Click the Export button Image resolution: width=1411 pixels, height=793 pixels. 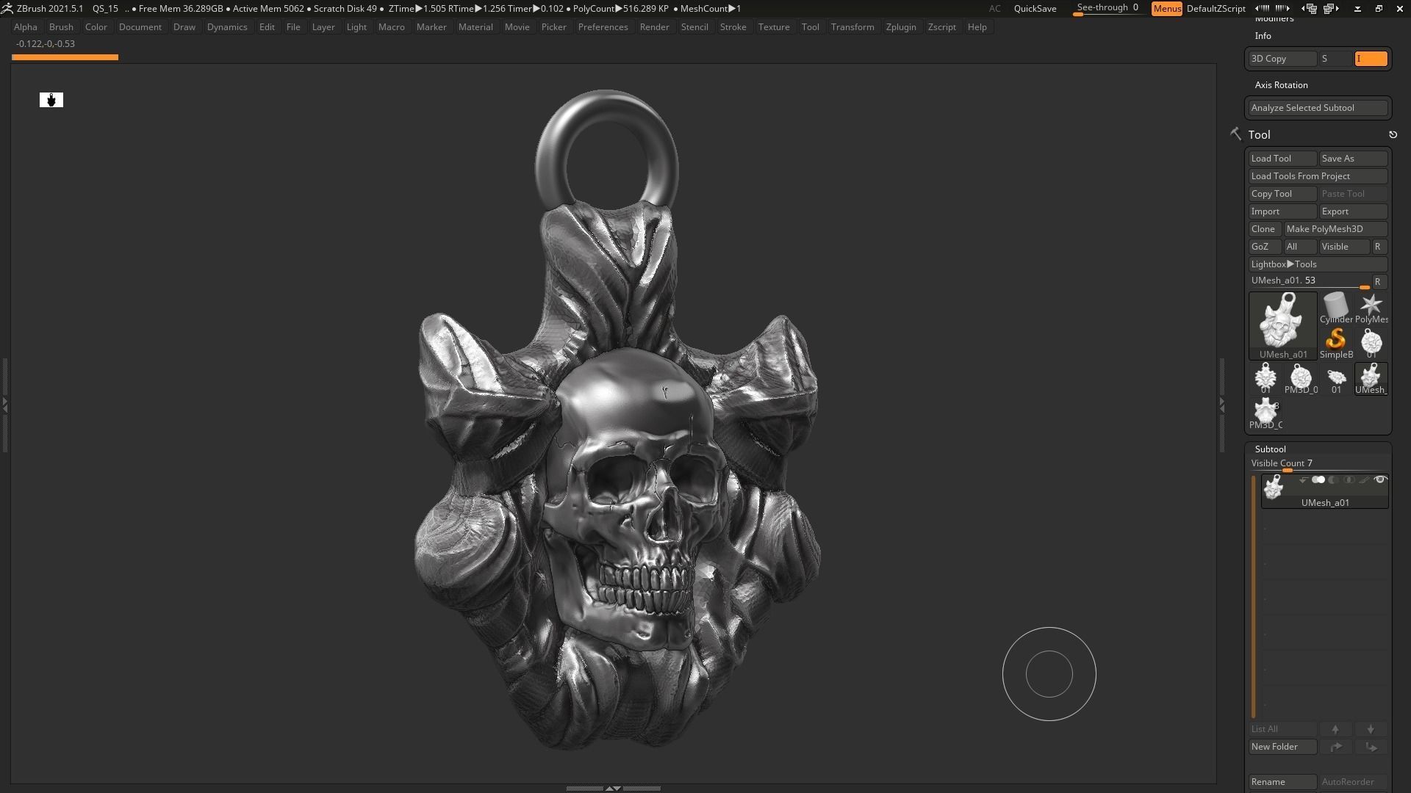[1353, 211]
